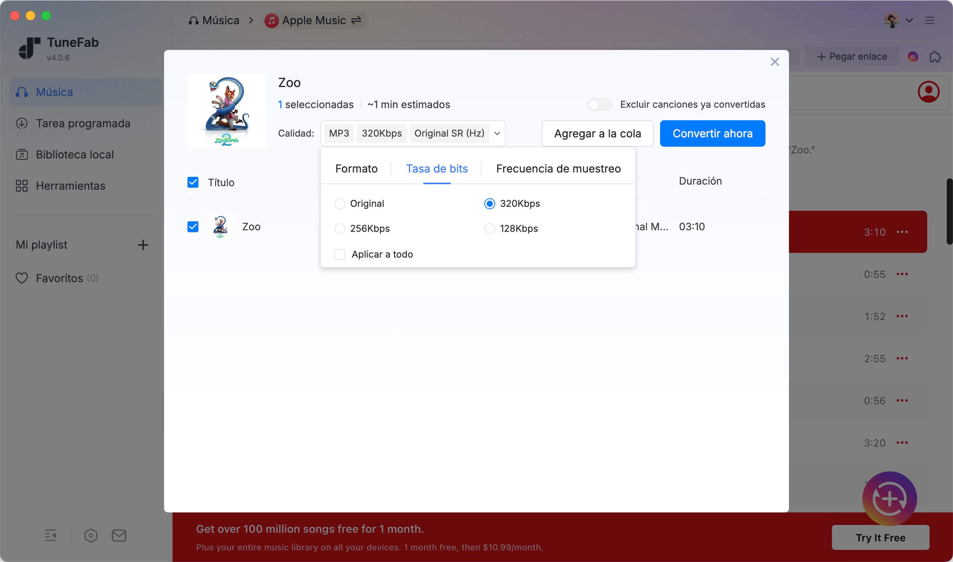Enable Excluir canciones ya convertidas
The image size is (953, 562).
pos(599,104)
